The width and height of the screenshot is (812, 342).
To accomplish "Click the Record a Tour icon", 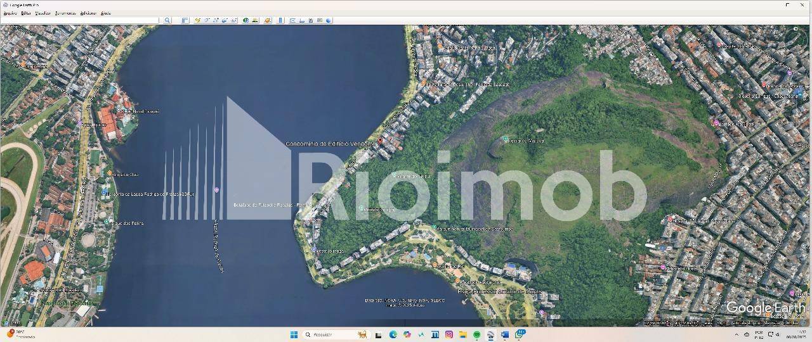I will [x=234, y=20].
